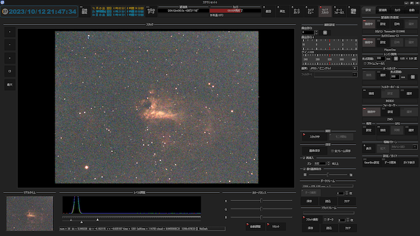
Task: Open the 日時設定 date-time settings button
Action: coord(85,11)
